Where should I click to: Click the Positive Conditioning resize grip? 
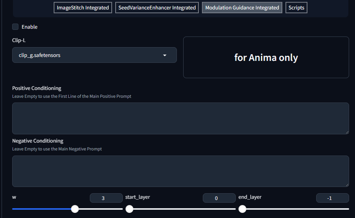(347, 132)
